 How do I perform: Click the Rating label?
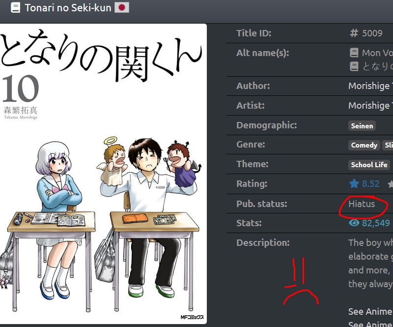(252, 184)
